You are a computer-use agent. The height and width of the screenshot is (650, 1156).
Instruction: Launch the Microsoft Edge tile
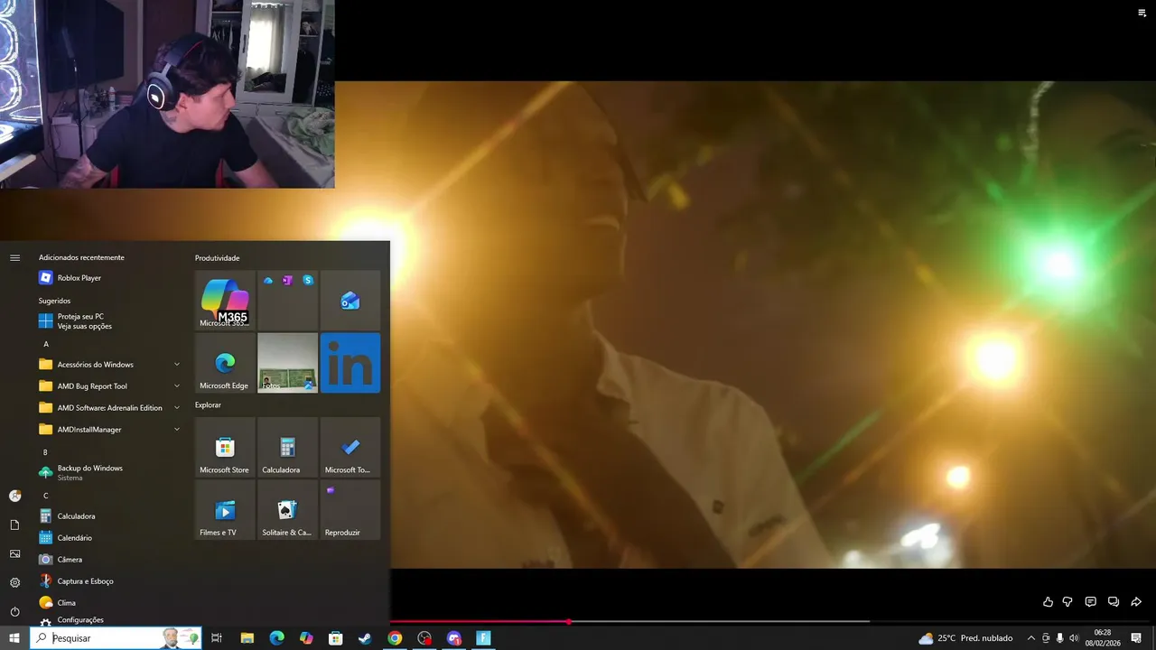225,363
